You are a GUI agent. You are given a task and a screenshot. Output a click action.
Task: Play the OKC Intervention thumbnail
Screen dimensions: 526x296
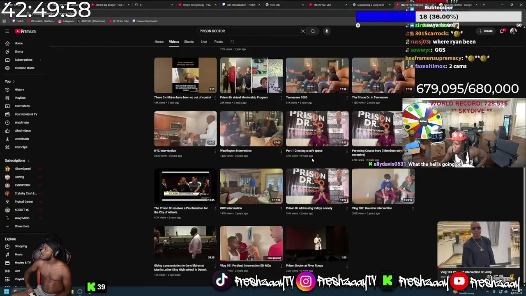pyautogui.click(x=251, y=186)
